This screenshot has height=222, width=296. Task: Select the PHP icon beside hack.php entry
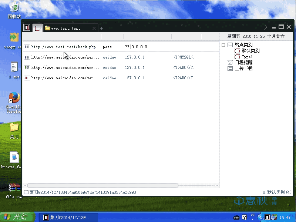tap(26, 47)
